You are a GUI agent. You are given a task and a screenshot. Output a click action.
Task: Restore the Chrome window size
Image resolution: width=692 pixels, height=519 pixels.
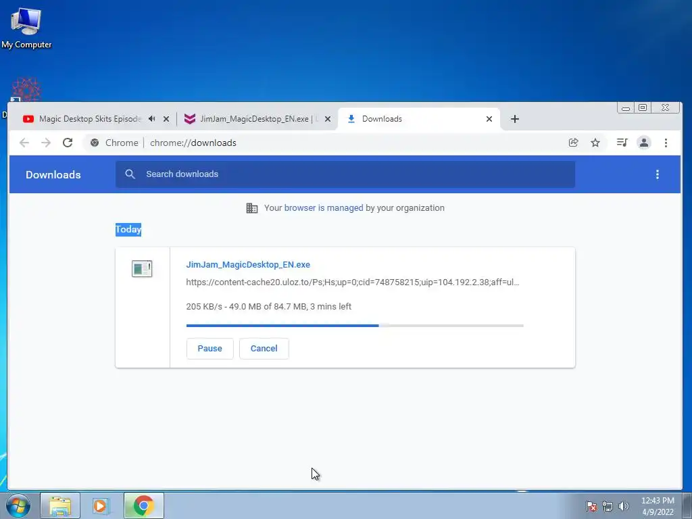[x=643, y=107]
